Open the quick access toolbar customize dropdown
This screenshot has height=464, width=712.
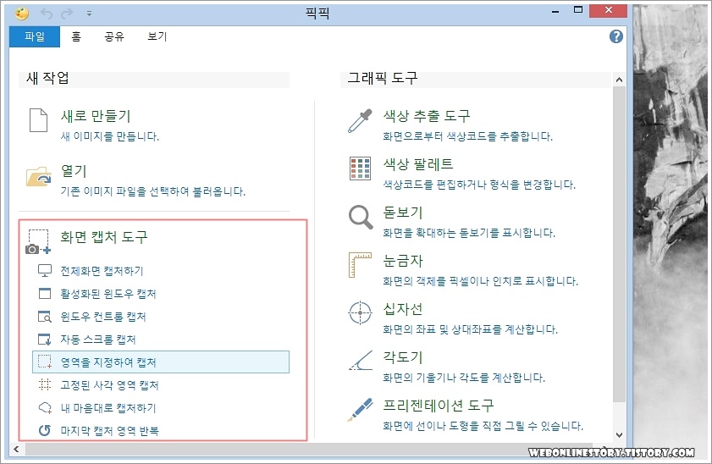(x=90, y=14)
